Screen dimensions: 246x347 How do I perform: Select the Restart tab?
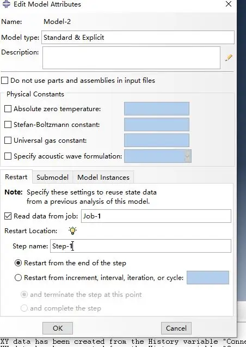click(x=16, y=177)
